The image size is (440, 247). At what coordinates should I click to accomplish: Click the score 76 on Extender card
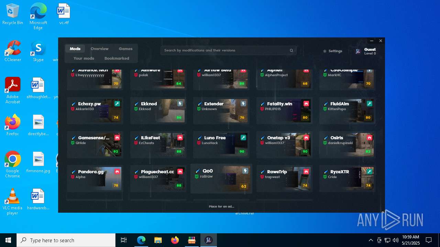242,118
